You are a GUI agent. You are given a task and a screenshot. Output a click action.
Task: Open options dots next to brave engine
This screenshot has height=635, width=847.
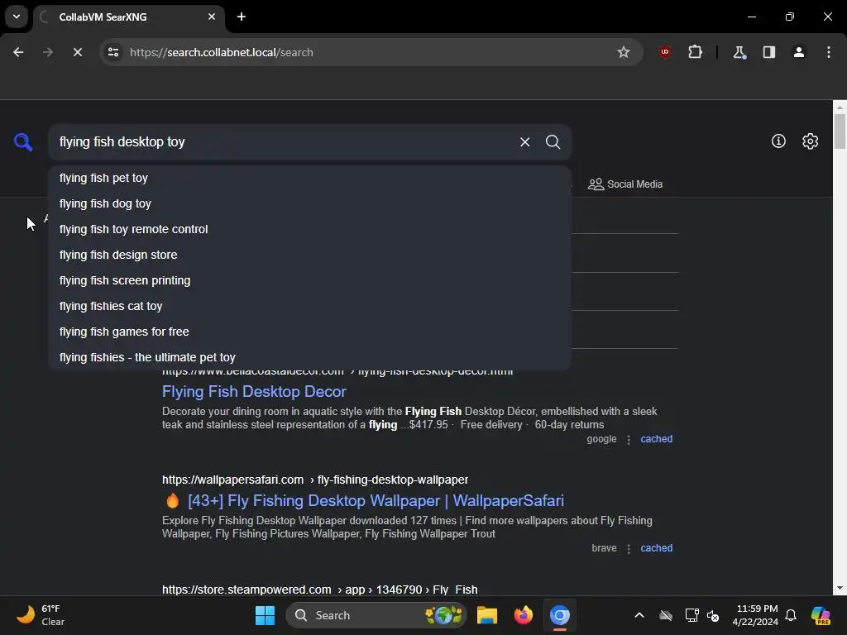point(629,549)
